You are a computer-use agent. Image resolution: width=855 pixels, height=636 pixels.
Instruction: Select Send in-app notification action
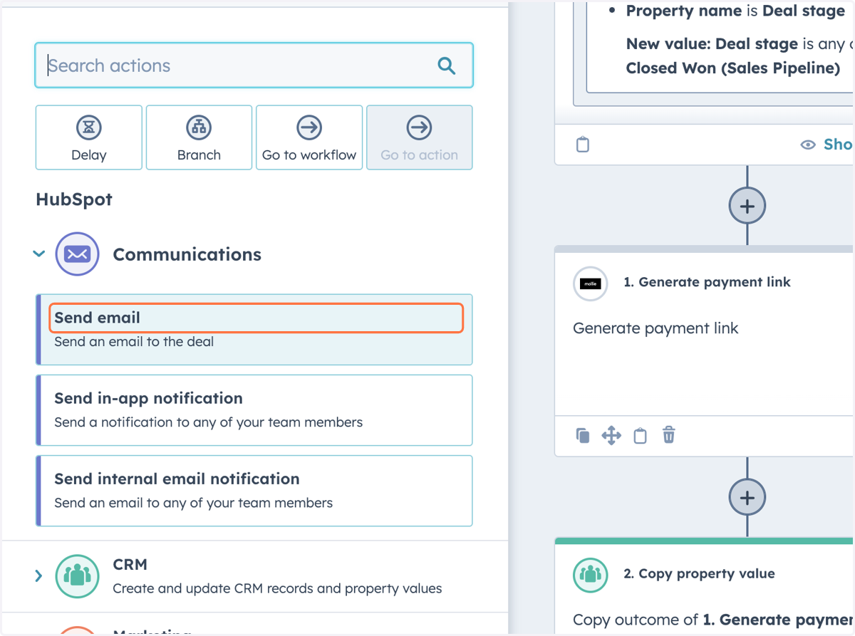point(254,410)
